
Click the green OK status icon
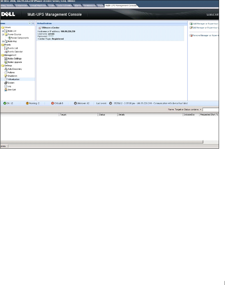[x=5, y=103]
